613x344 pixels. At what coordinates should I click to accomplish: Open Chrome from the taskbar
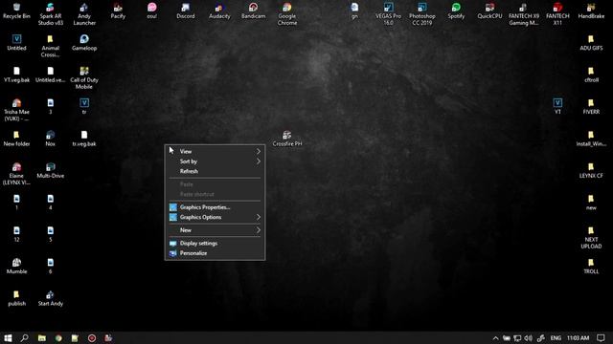pyautogui.click(x=58, y=337)
